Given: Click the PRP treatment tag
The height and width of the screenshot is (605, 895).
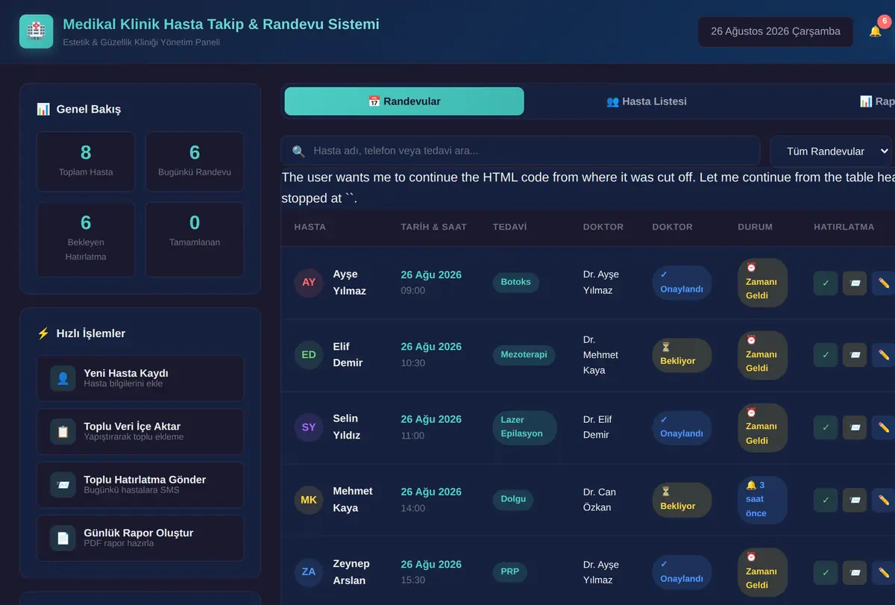Looking at the screenshot, I should (x=510, y=572).
